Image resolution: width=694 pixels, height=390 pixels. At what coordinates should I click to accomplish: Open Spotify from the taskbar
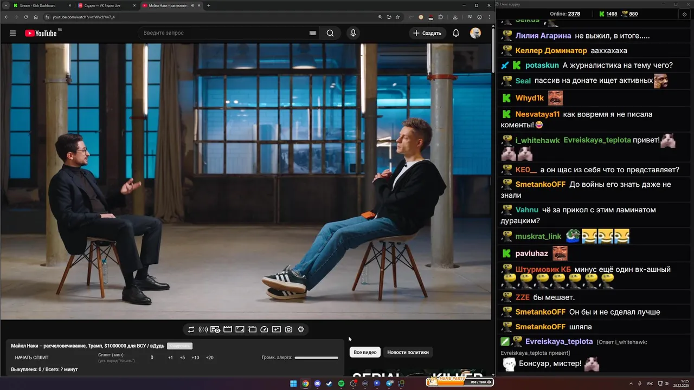pos(341,383)
